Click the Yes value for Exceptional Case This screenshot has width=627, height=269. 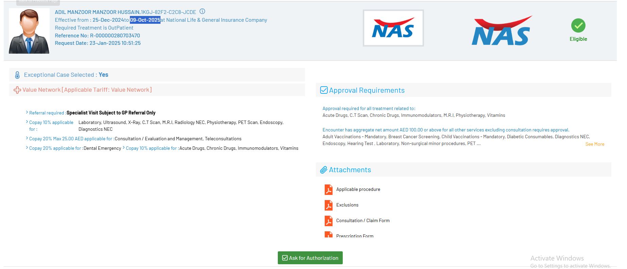[x=103, y=75]
